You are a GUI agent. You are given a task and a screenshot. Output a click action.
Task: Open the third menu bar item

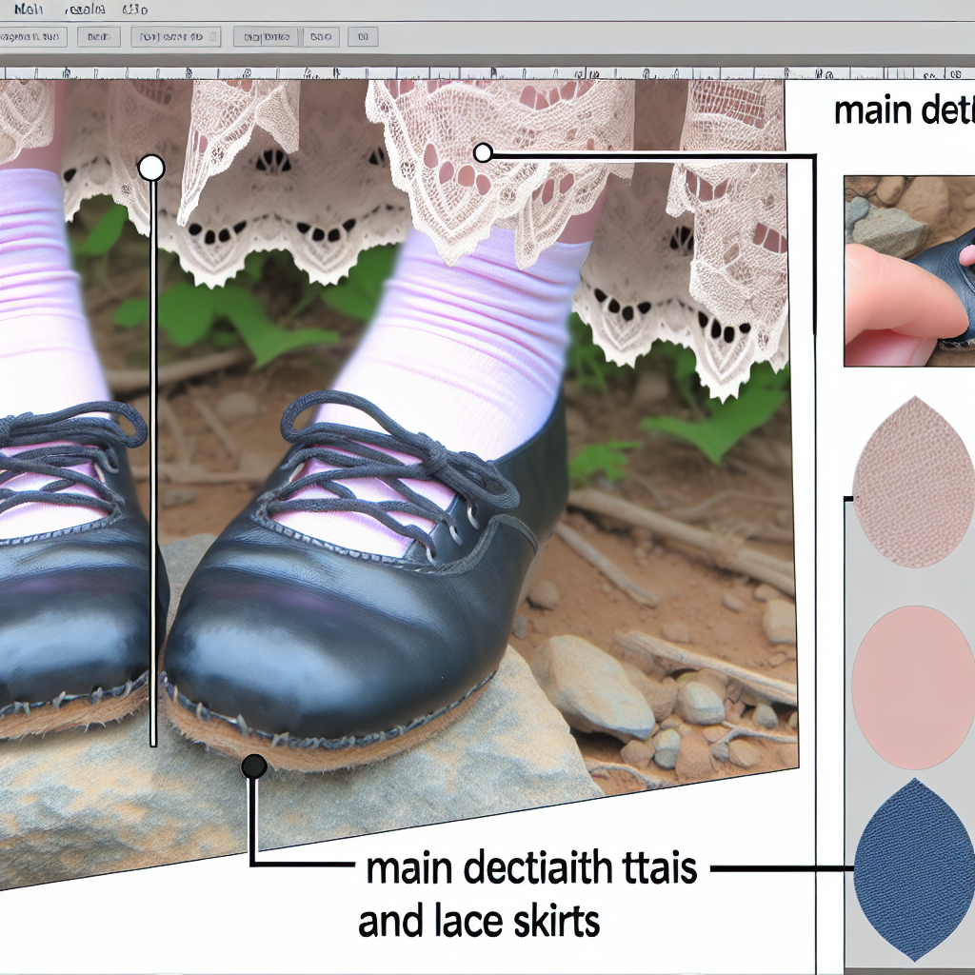click(135, 10)
